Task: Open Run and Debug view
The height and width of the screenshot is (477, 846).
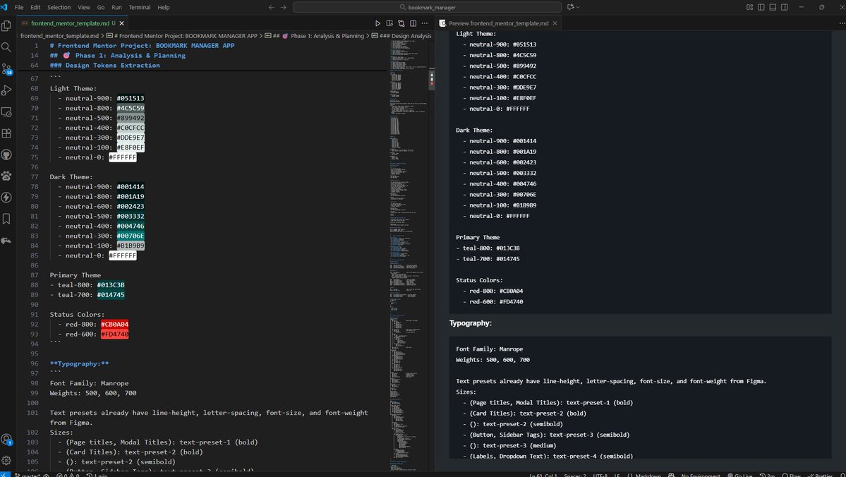Action: pos(6,90)
